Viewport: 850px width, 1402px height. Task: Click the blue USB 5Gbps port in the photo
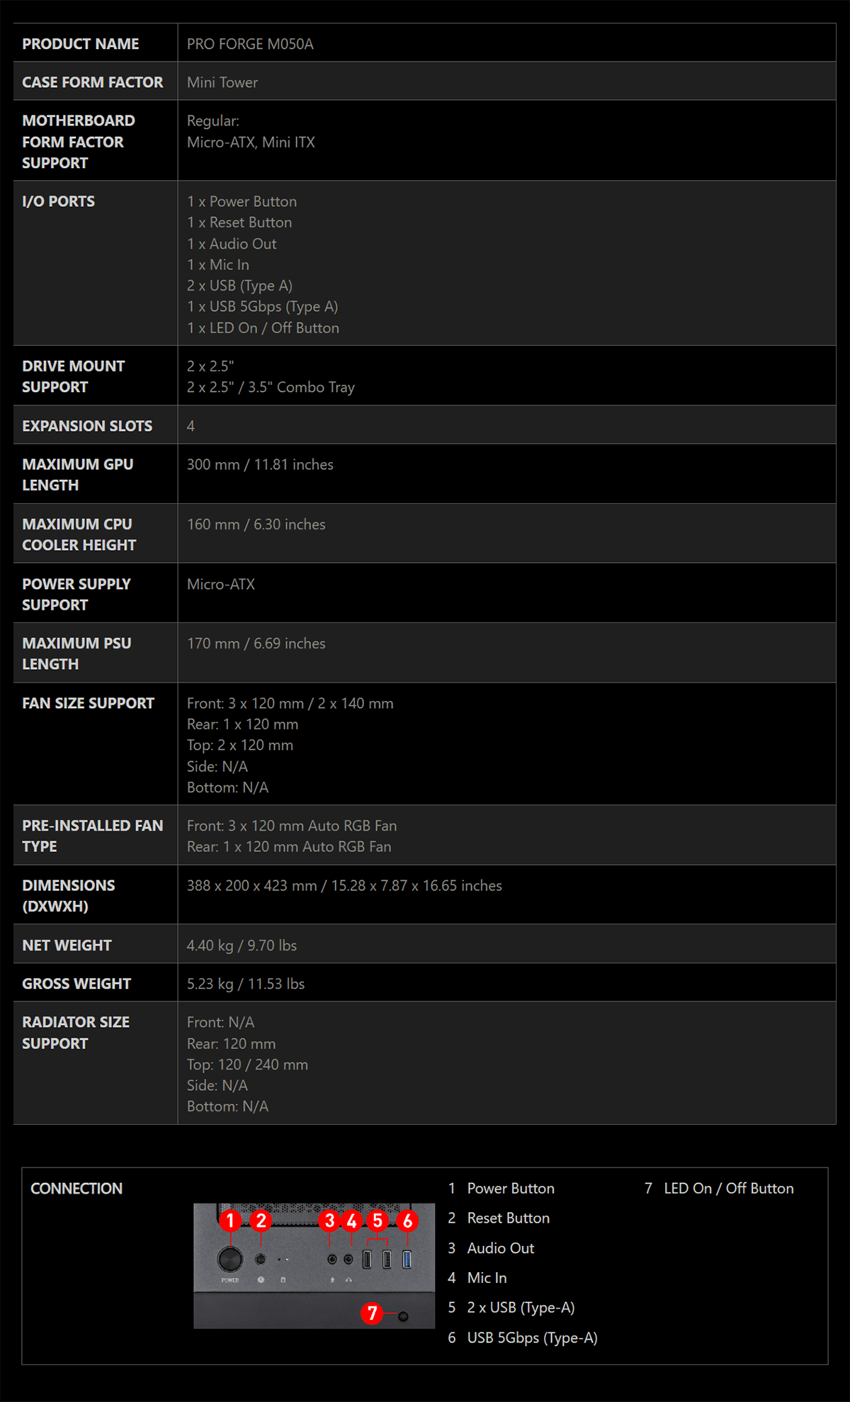[x=407, y=1260]
